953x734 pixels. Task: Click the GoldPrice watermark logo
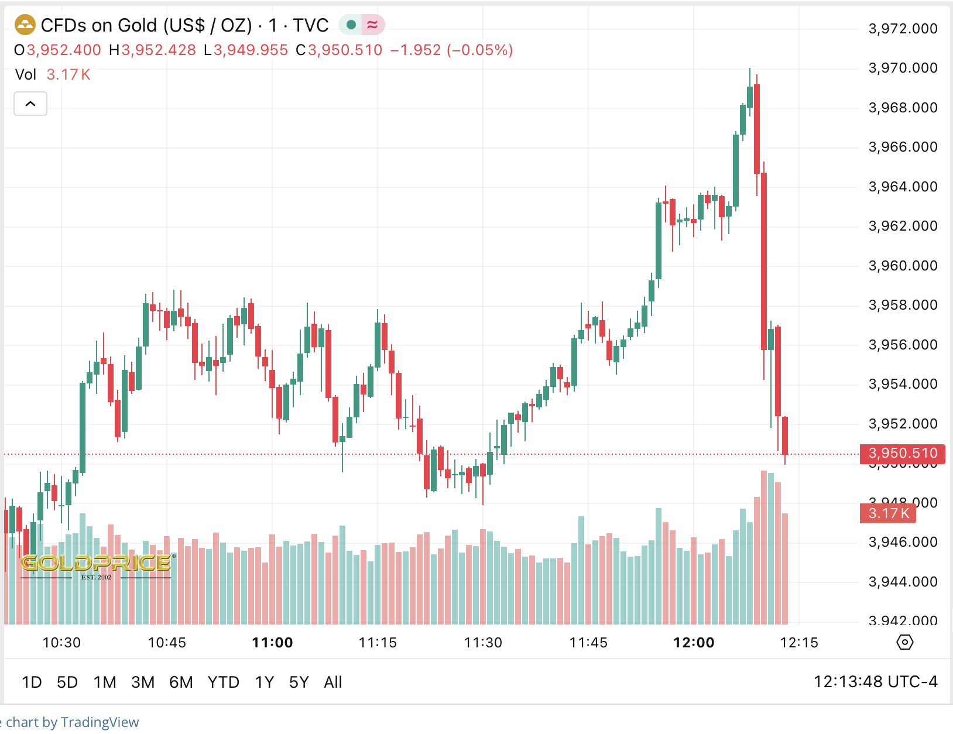click(97, 565)
